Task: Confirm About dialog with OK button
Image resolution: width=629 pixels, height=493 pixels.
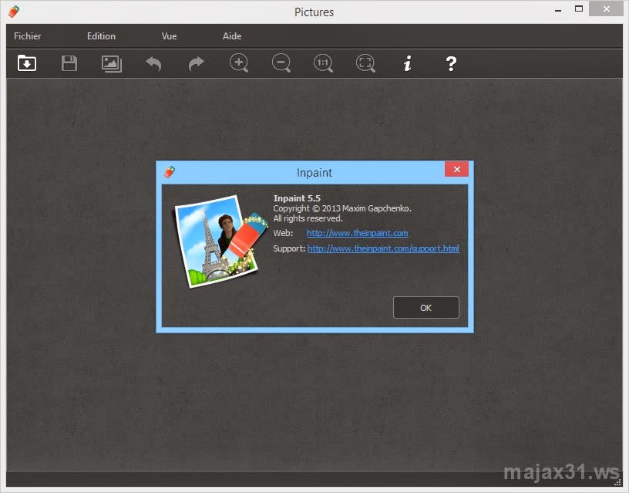Action: (426, 308)
